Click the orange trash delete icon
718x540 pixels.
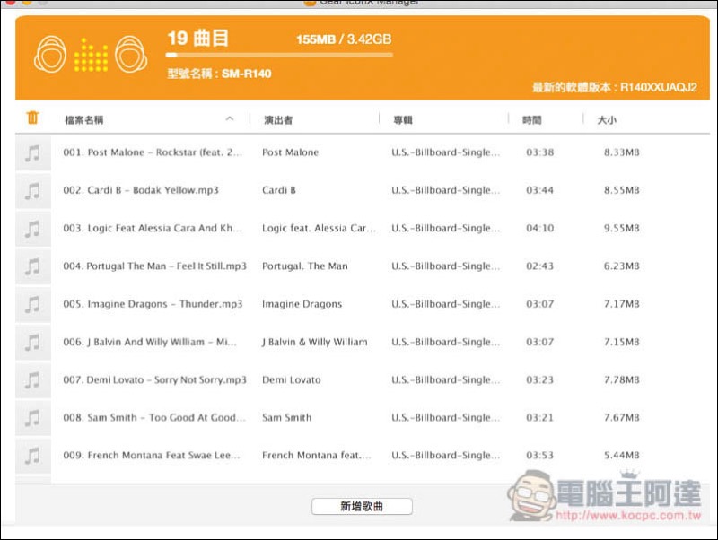pos(32,118)
